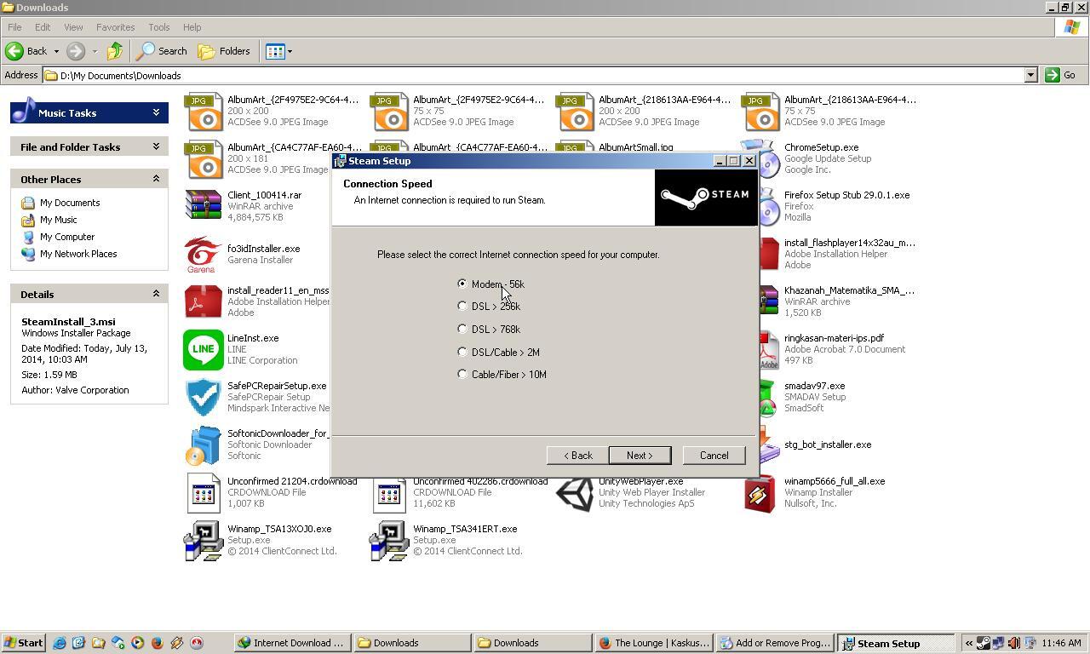The image size is (1090, 654).
Task: Select ChromeSetup.exe file
Action: pyautogui.click(x=821, y=147)
